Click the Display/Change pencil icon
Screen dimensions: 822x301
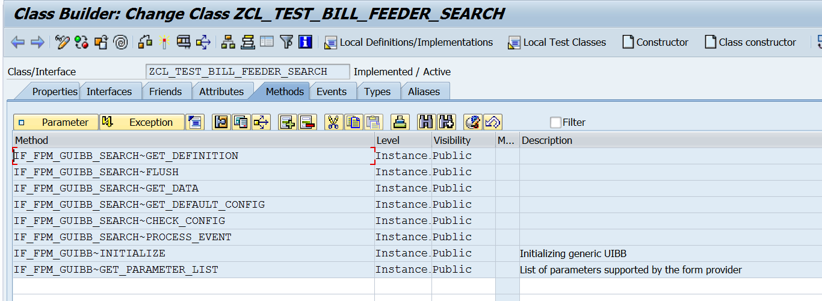[62, 42]
